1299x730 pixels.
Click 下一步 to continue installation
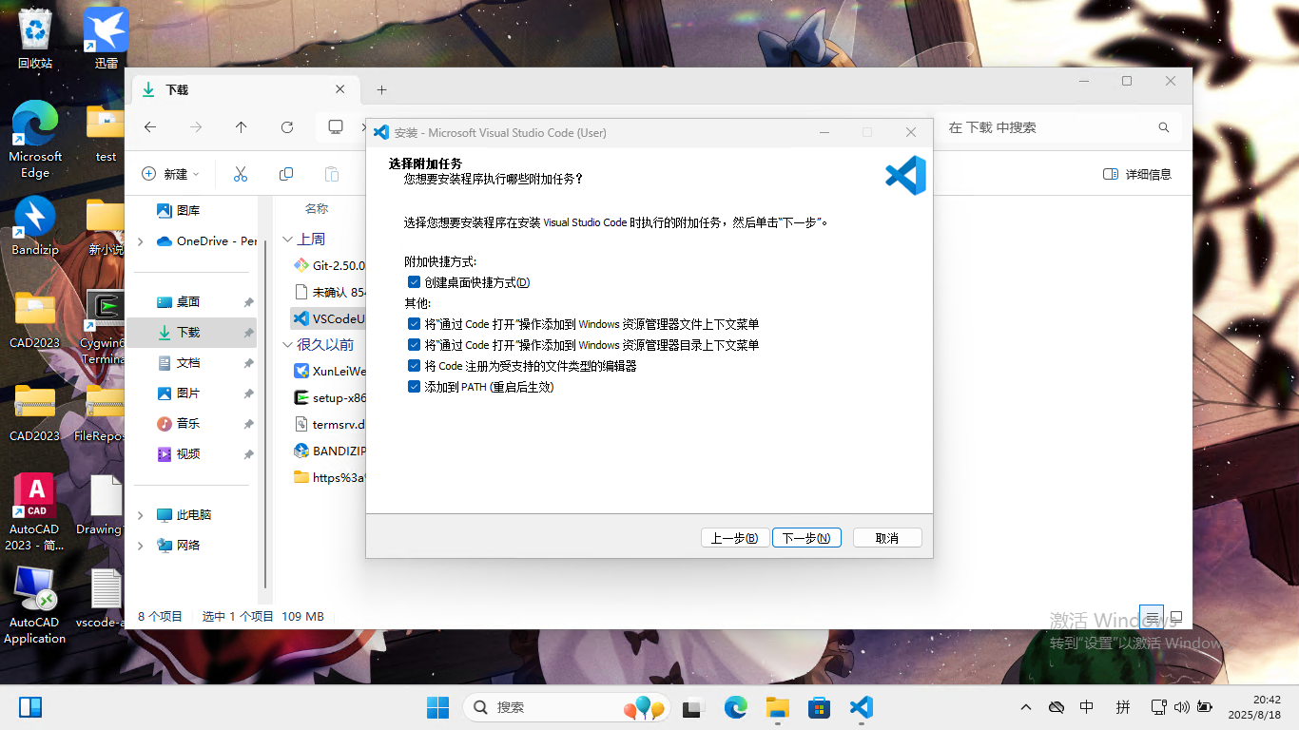coord(805,537)
